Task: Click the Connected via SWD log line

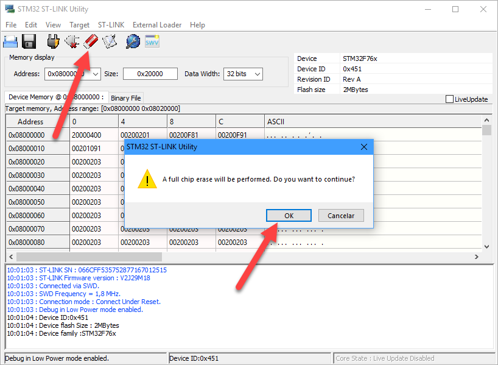Action: (53, 286)
